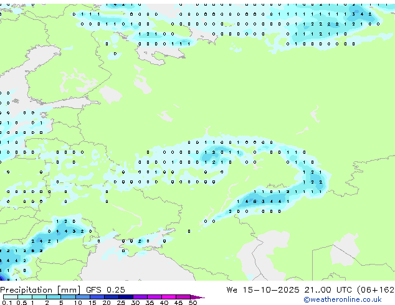Select magenta swatch between 40 and 45
The height and width of the screenshot is (305, 395).
[x=169, y=297]
